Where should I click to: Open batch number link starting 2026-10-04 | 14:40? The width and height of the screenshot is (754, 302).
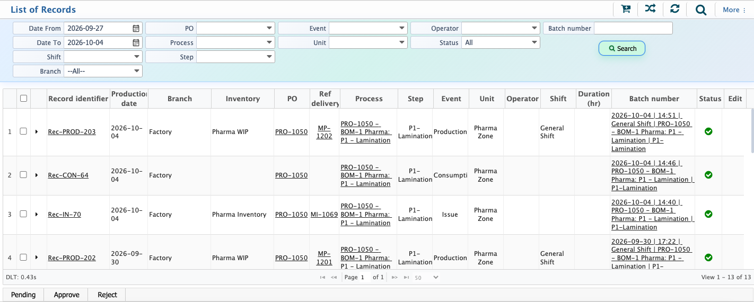pos(653,214)
